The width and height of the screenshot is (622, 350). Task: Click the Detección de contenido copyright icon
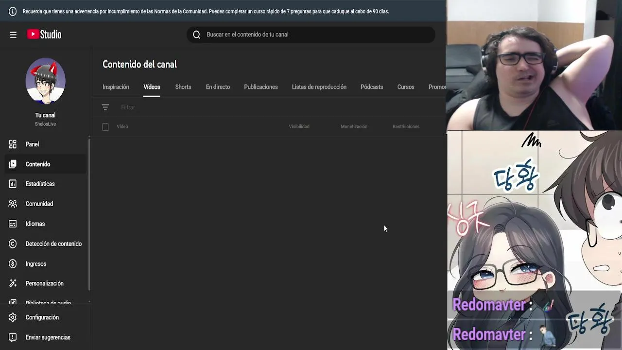(13, 244)
